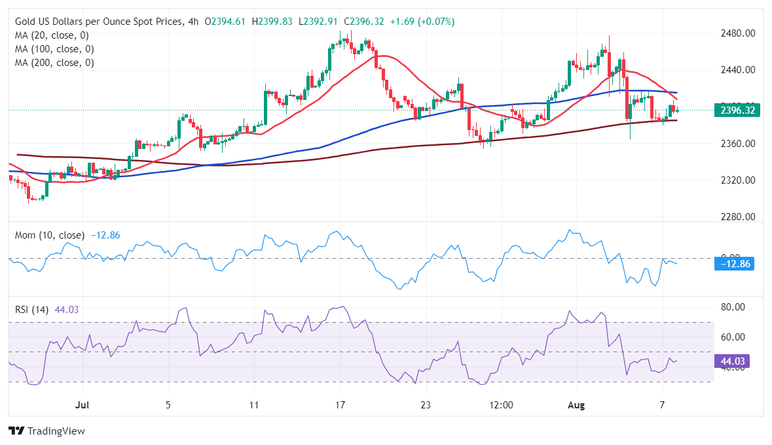772x445 pixels.
Task: Click the 80.00 level on RSI scale
Action: click(x=733, y=307)
